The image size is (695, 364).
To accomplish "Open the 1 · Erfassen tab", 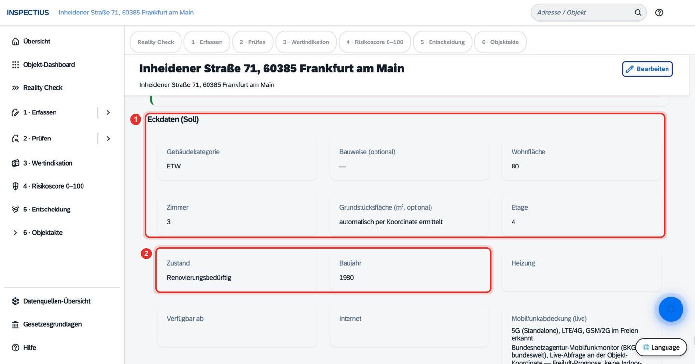I will coord(207,42).
